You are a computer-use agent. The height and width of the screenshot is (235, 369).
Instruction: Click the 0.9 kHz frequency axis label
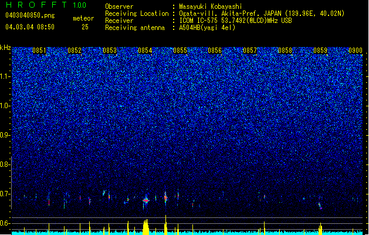pos(5,135)
